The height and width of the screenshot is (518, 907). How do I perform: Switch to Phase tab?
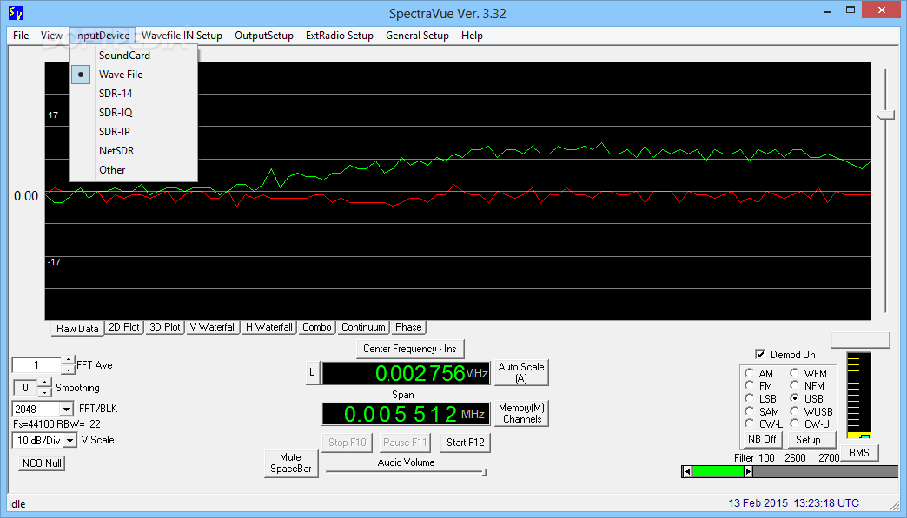pyautogui.click(x=408, y=327)
